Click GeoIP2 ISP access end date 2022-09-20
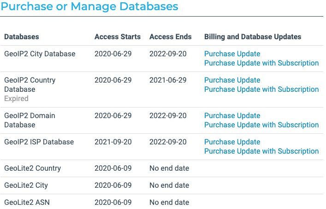Image resolution: width=326 pixels, height=209 pixels. tap(168, 142)
